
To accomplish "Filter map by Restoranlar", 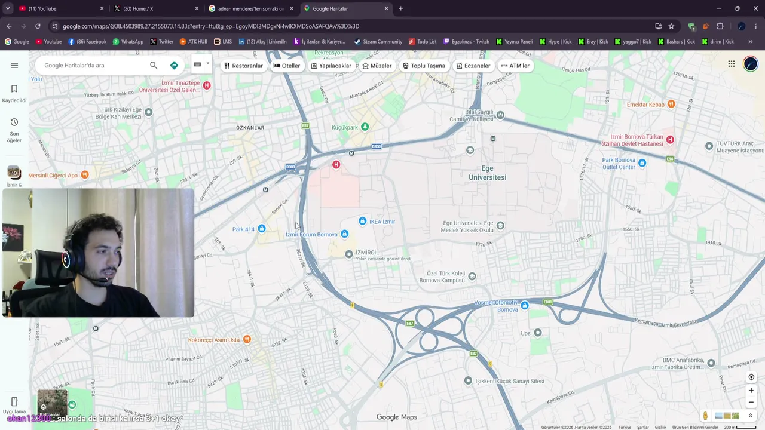I will pos(243,66).
